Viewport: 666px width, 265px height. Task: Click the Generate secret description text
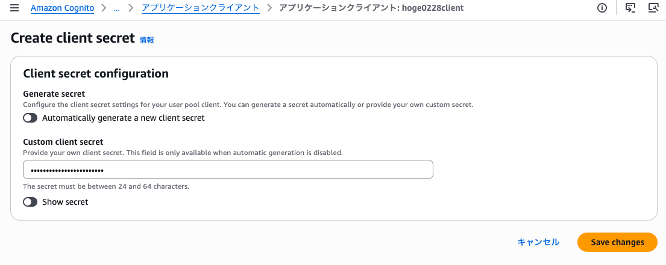coord(248,105)
